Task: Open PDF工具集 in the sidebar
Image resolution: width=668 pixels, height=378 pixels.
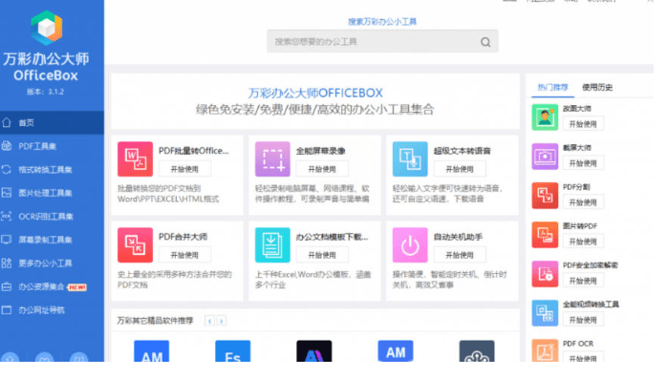Action: click(52, 146)
